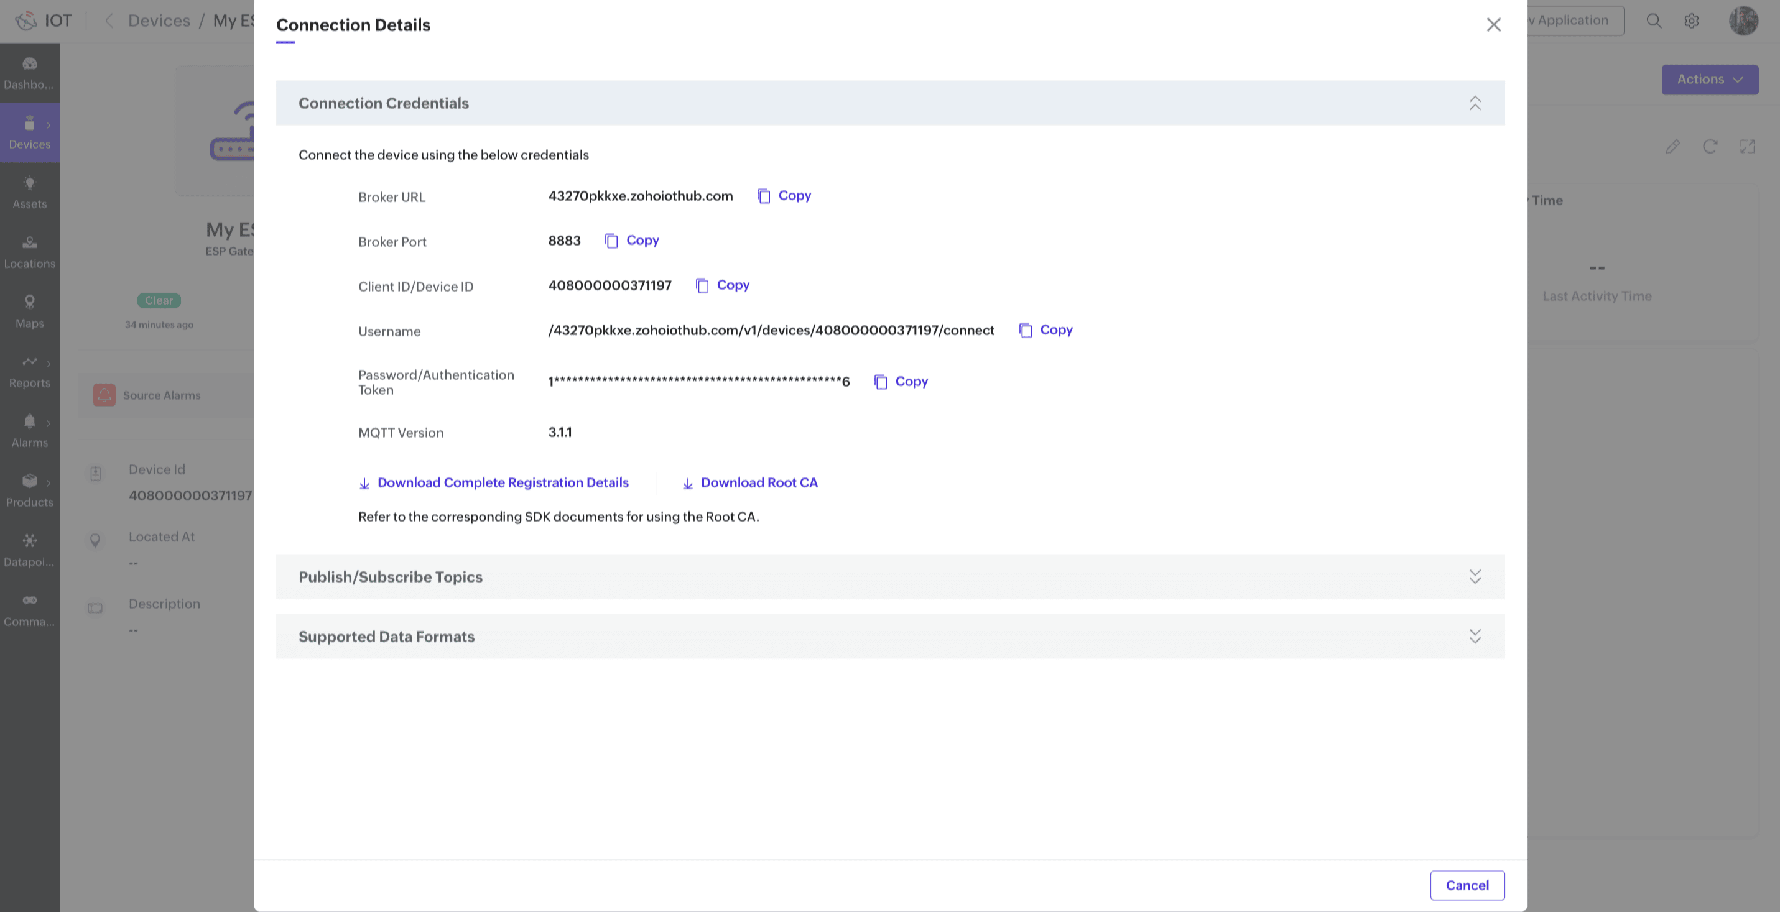Screen dimensions: 1780x912
Task: Click the masked password token text
Action: tap(698, 381)
